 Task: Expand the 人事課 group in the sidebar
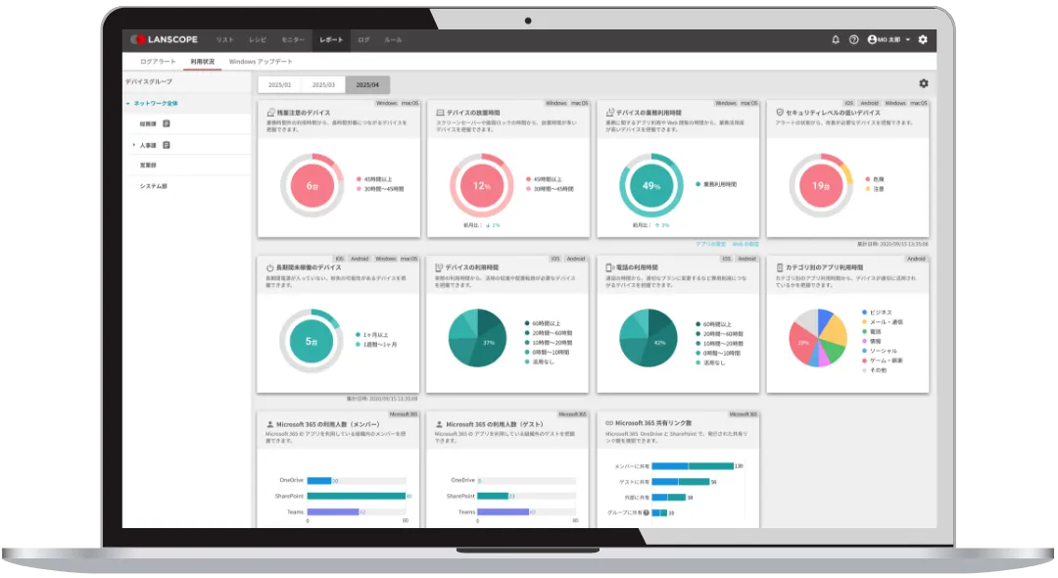point(133,145)
